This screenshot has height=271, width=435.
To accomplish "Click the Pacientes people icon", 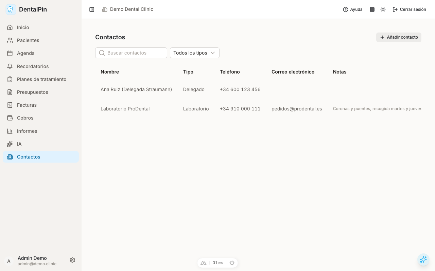I will (x=10, y=40).
